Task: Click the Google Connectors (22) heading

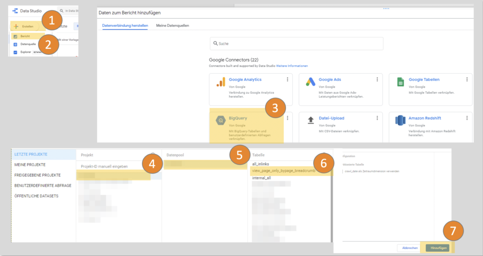Action: (x=233, y=60)
